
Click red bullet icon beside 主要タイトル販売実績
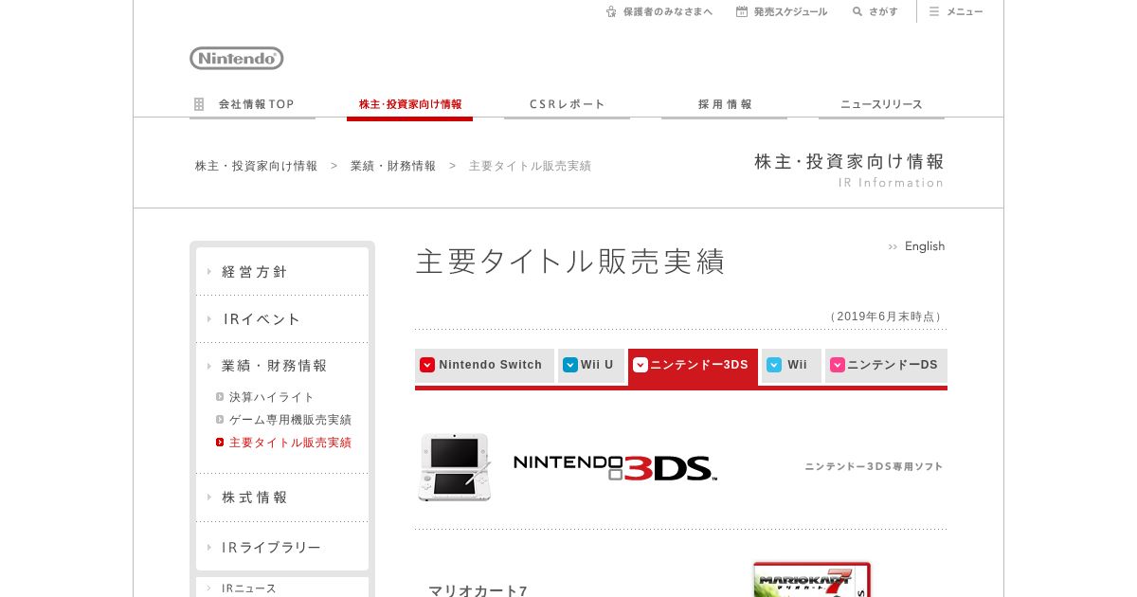pyautogui.click(x=220, y=443)
